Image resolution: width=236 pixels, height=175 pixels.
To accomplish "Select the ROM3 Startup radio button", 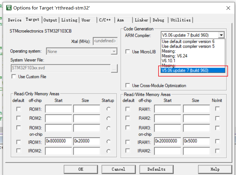I will pyautogui.click(x=108, y=128).
